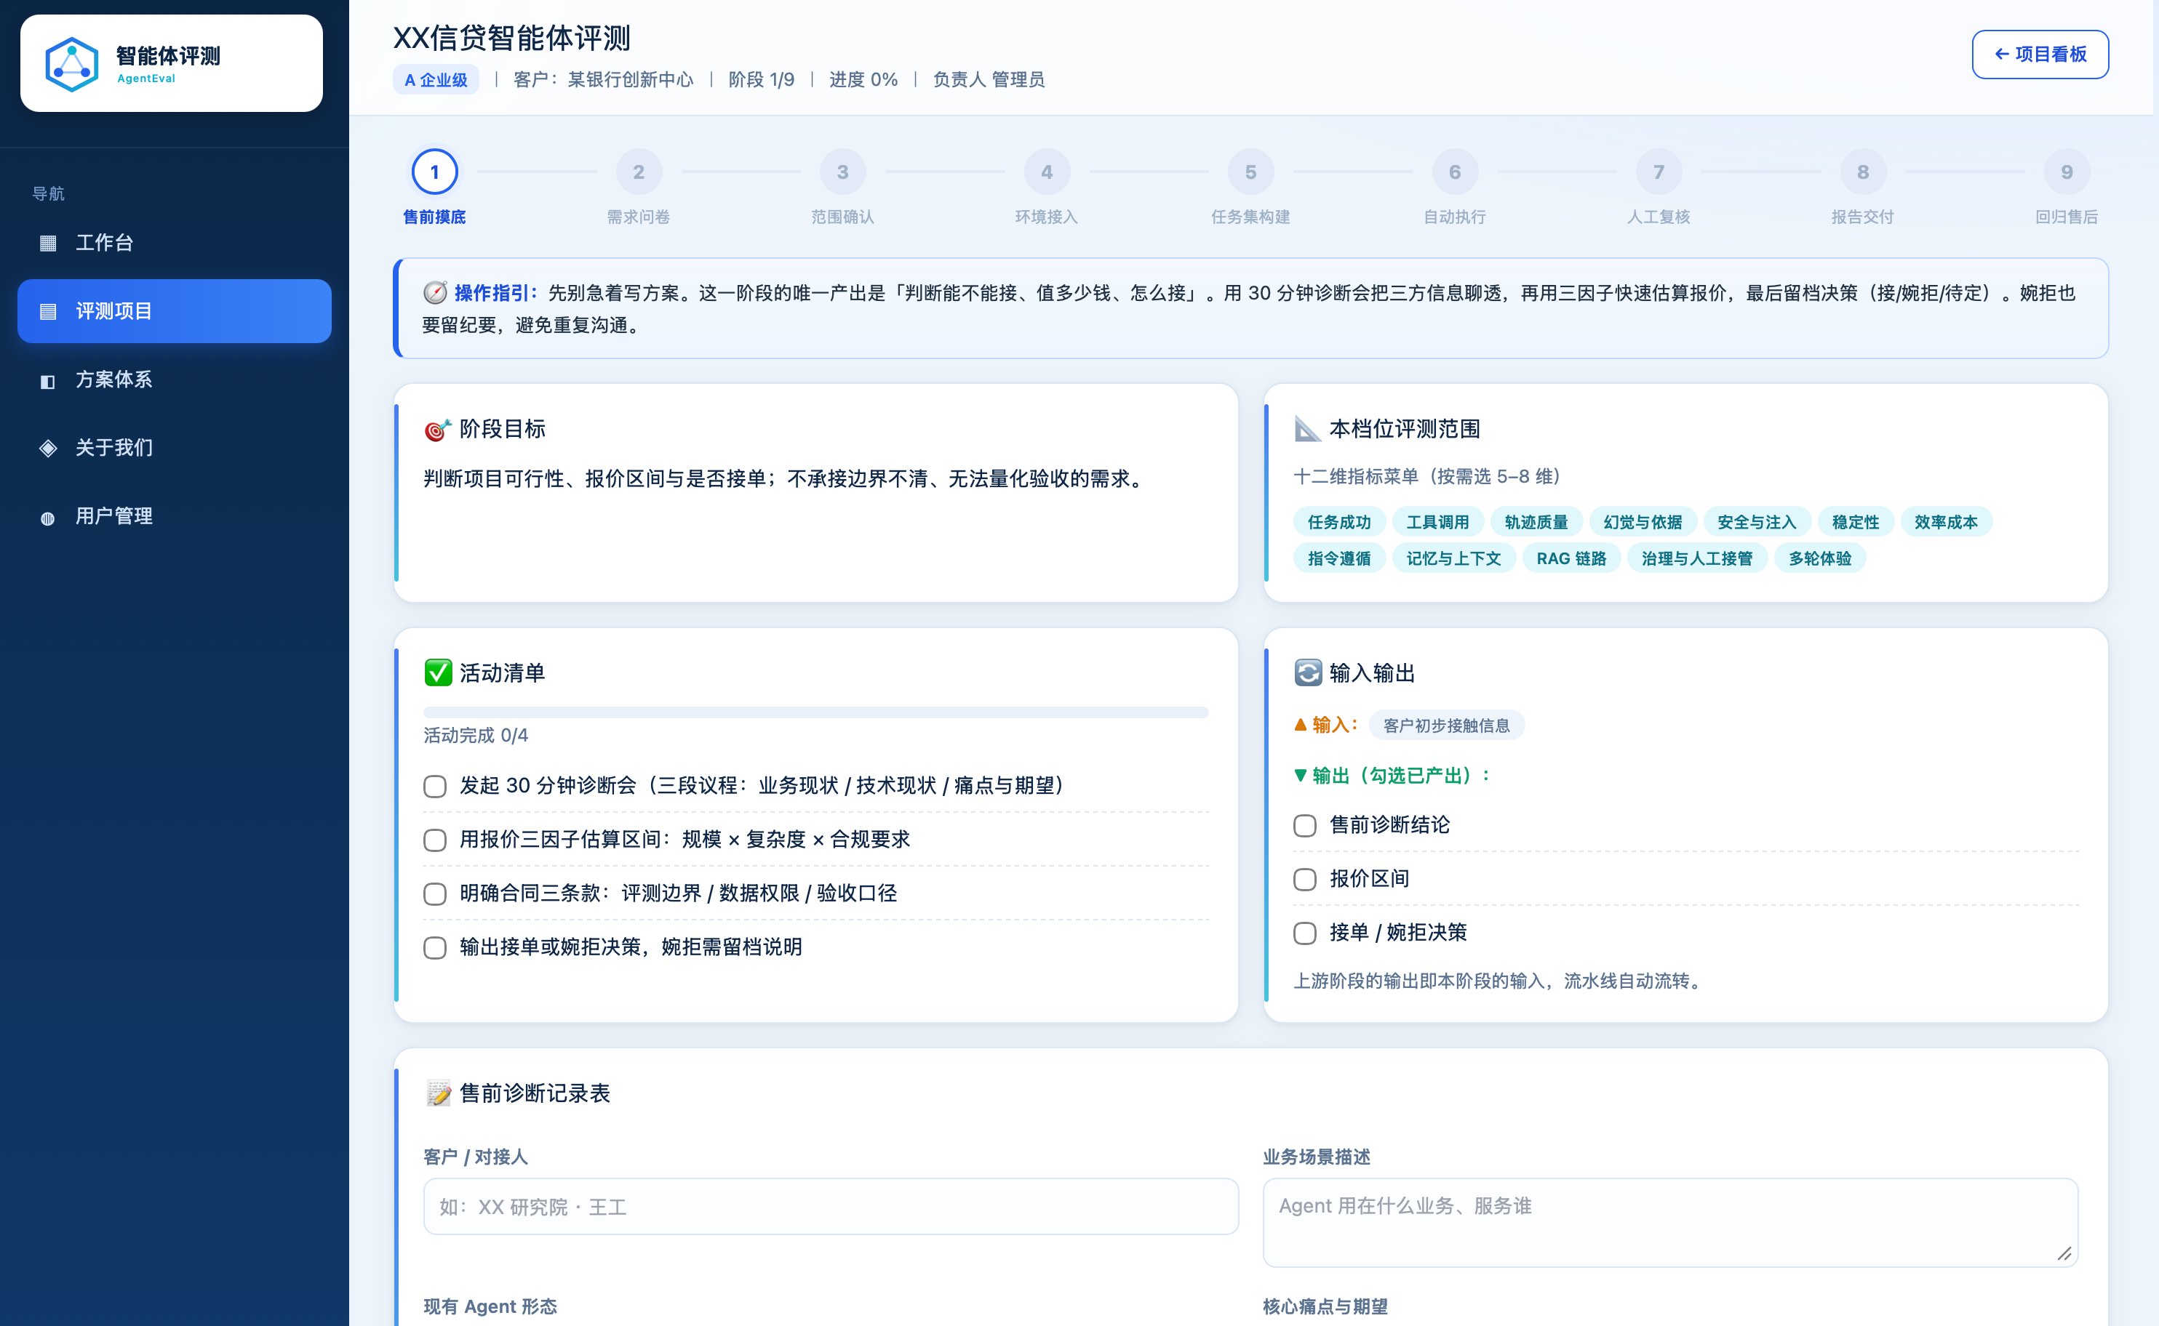Screen dimensions: 2159x1326
Task: Tick the 报价区间 output checkbox
Action: coord(1304,879)
